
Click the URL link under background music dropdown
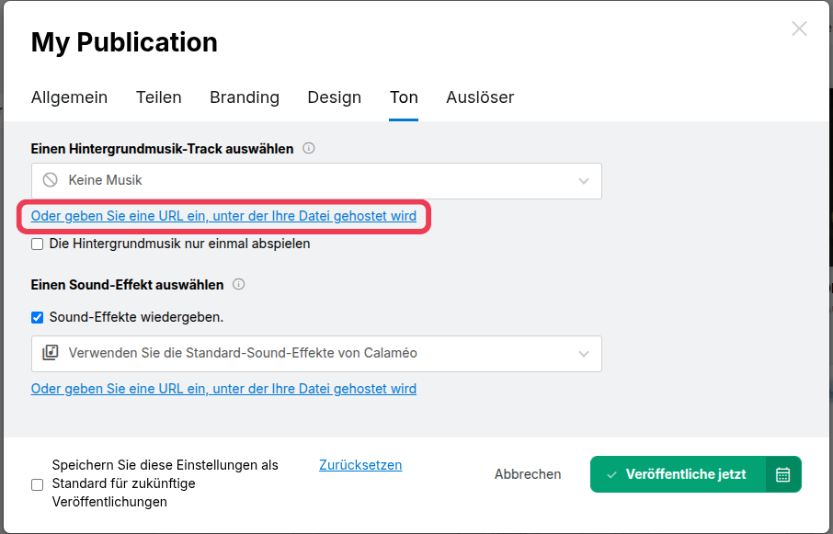tap(223, 216)
